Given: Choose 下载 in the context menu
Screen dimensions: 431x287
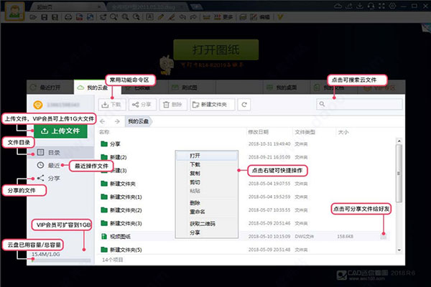Looking at the screenshot, I should [x=207, y=164].
